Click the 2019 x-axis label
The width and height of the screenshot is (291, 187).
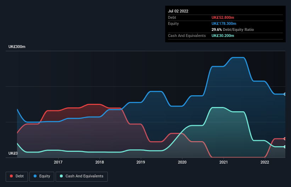point(141,162)
